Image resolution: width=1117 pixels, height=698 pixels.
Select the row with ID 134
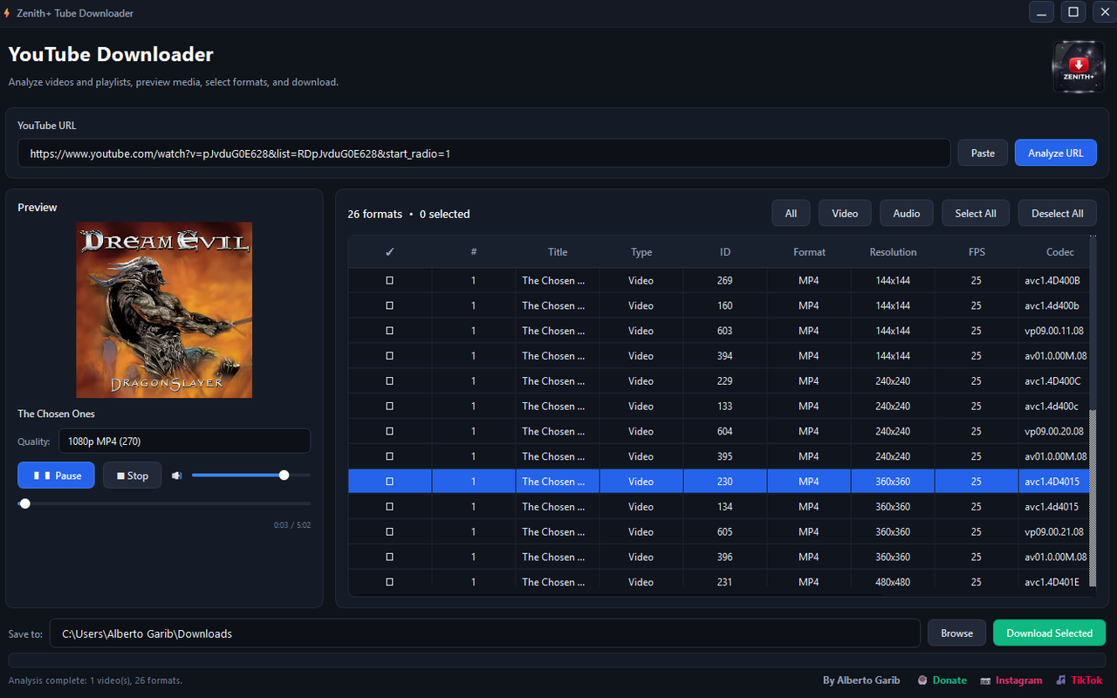click(x=720, y=507)
